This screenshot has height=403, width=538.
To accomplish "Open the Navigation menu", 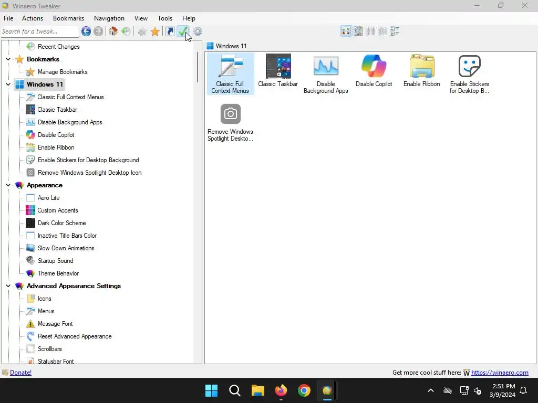I will click(109, 18).
